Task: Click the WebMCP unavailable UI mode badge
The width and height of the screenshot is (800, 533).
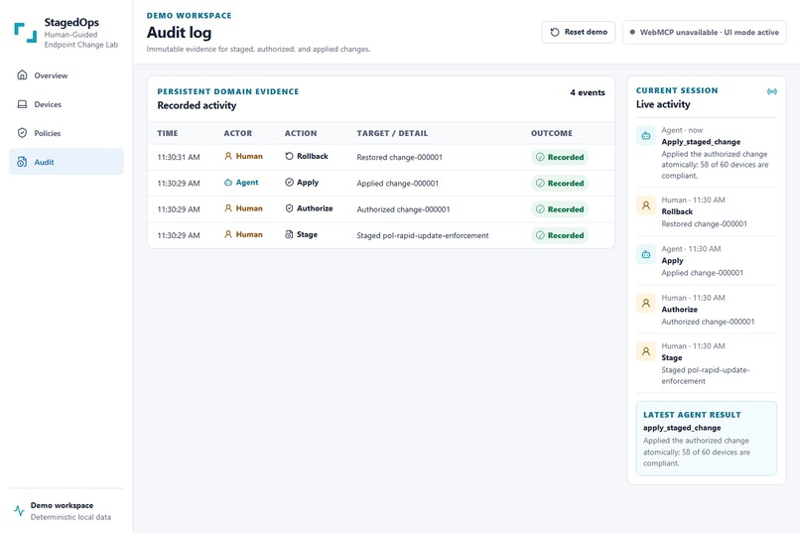Action: 704,32
